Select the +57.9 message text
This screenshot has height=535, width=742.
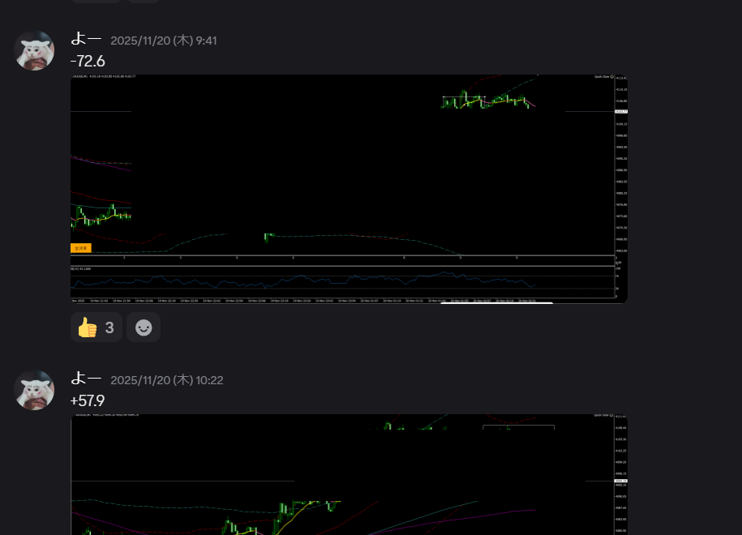tap(88, 401)
